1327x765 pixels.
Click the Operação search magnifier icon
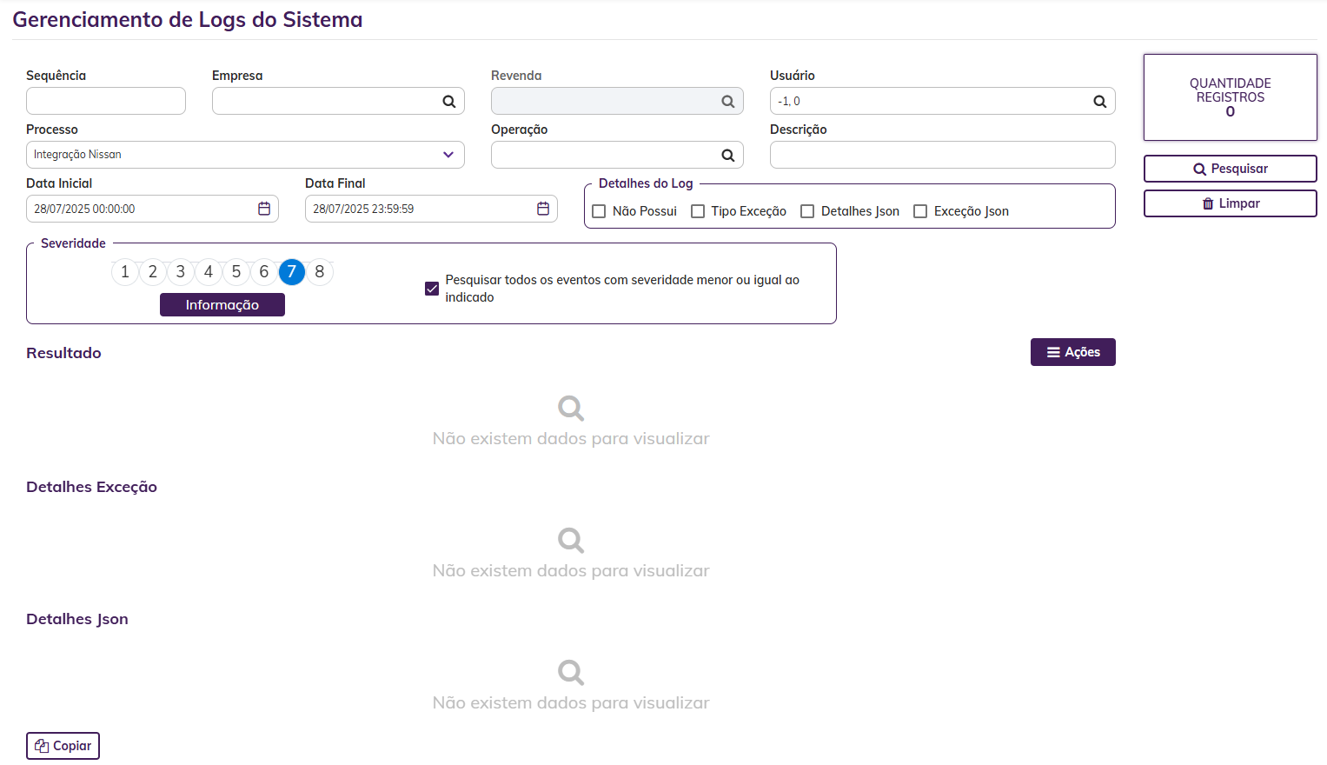[727, 156]
